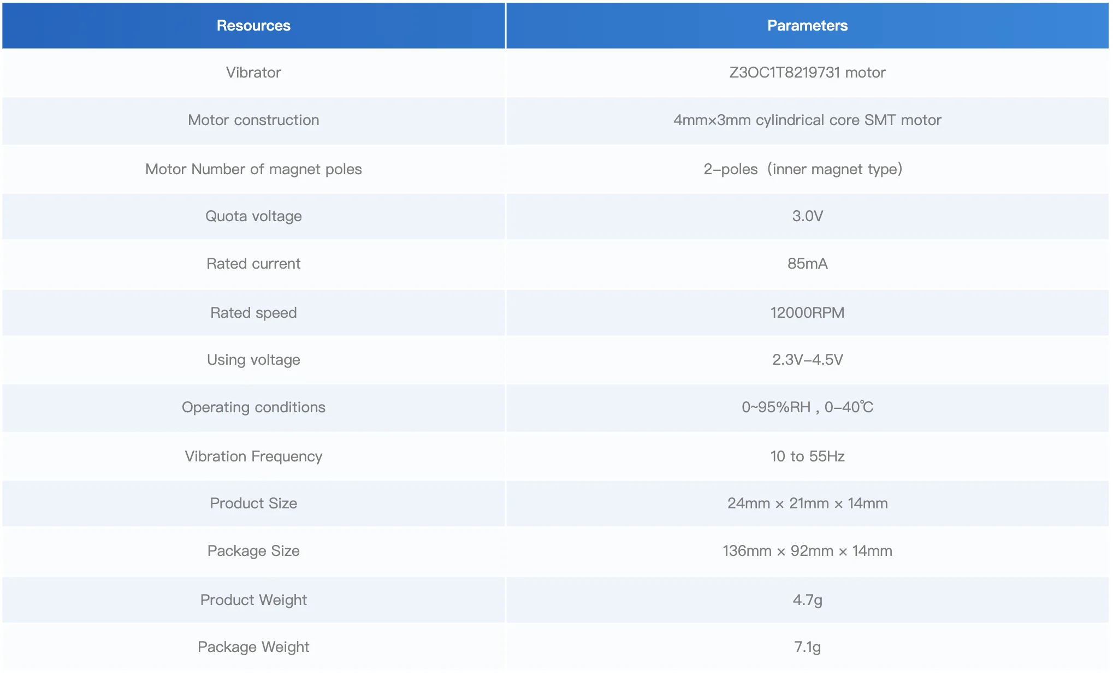Viewport: 1113px width, 676px height.
Task: Click the 24mm × 21mm × 14mm size
Action: point(807,503)
